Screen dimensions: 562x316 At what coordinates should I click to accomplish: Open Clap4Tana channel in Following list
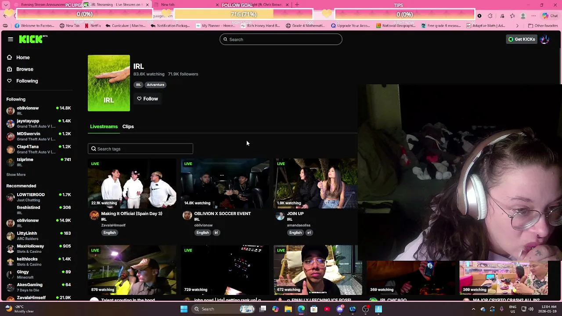tap(39, 149)
